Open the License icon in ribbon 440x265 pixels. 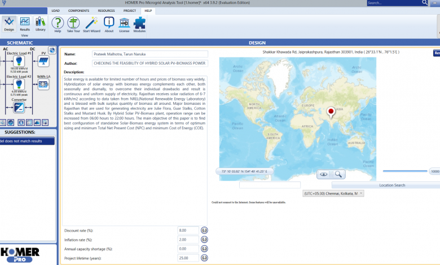pos(124,23)
